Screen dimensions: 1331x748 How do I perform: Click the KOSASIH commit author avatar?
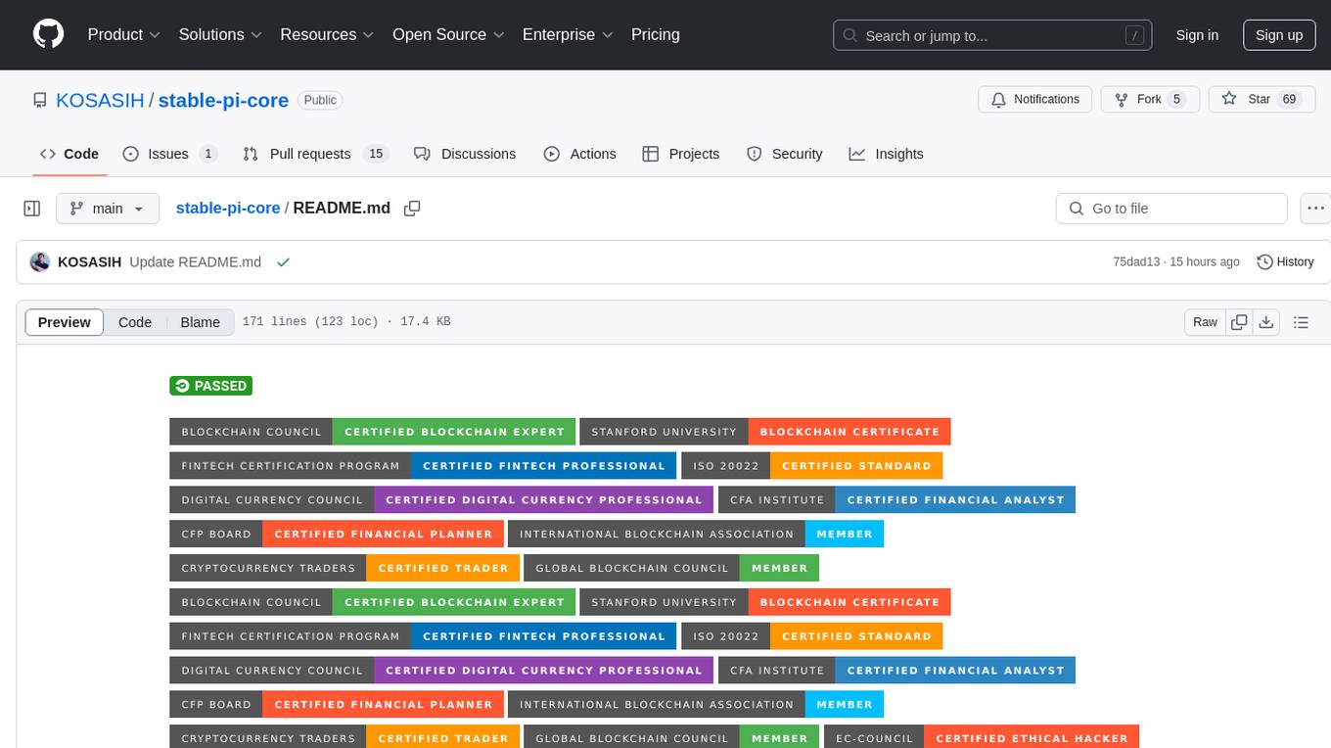tap(40, 261)
